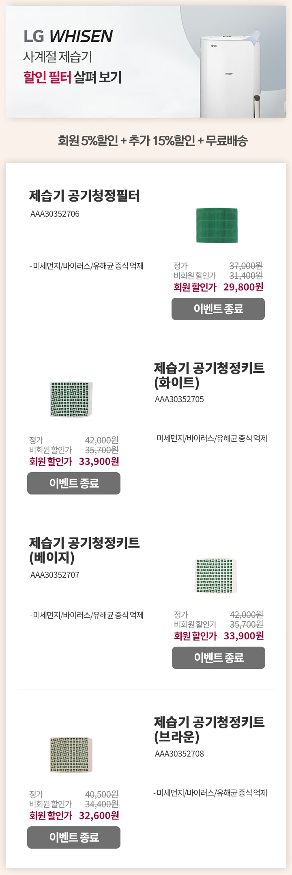Image resolution: width=292 pixels, height=875 pixels.
Task: Click the 32,600원 member discount price
Action: click(99, 816)
